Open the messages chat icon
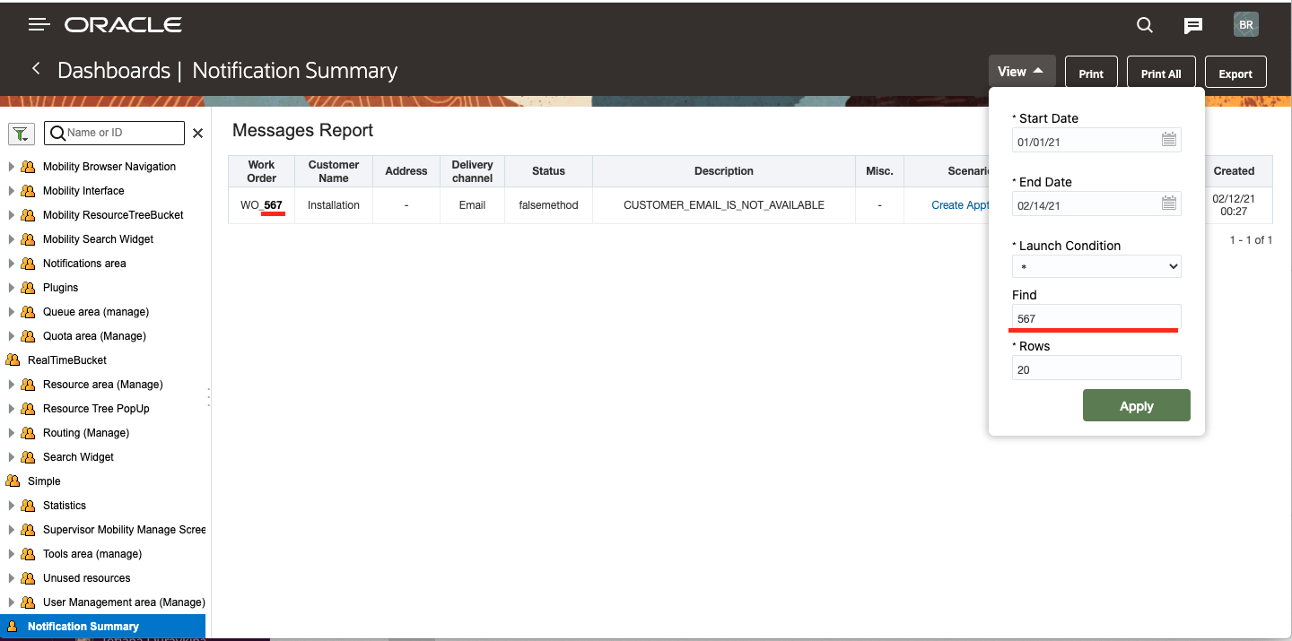Image resolution: width=1292 pixels, height=641 pixels. coord(1192,26)
